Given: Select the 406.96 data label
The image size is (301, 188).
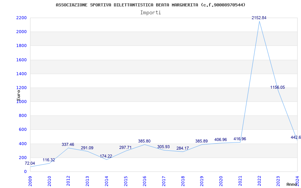Looking at the screenshot, I should coord(220,139).
